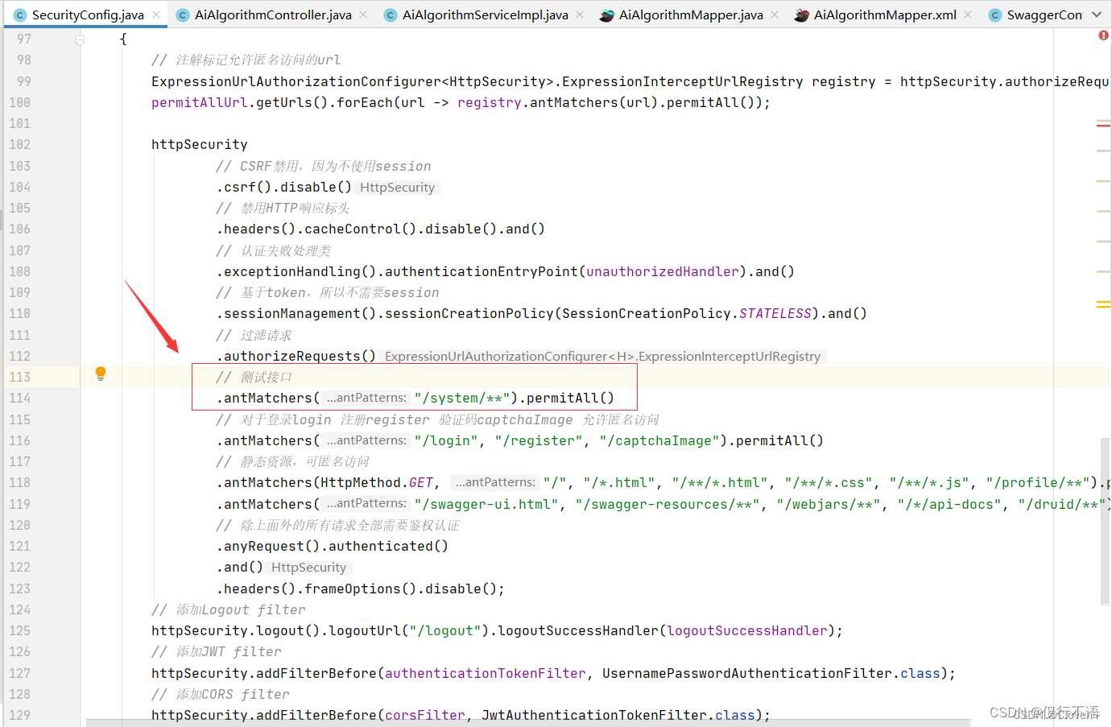Click the class icon on SwaggerCon tab
1112x727 pixels.
(x=995, y=15)
